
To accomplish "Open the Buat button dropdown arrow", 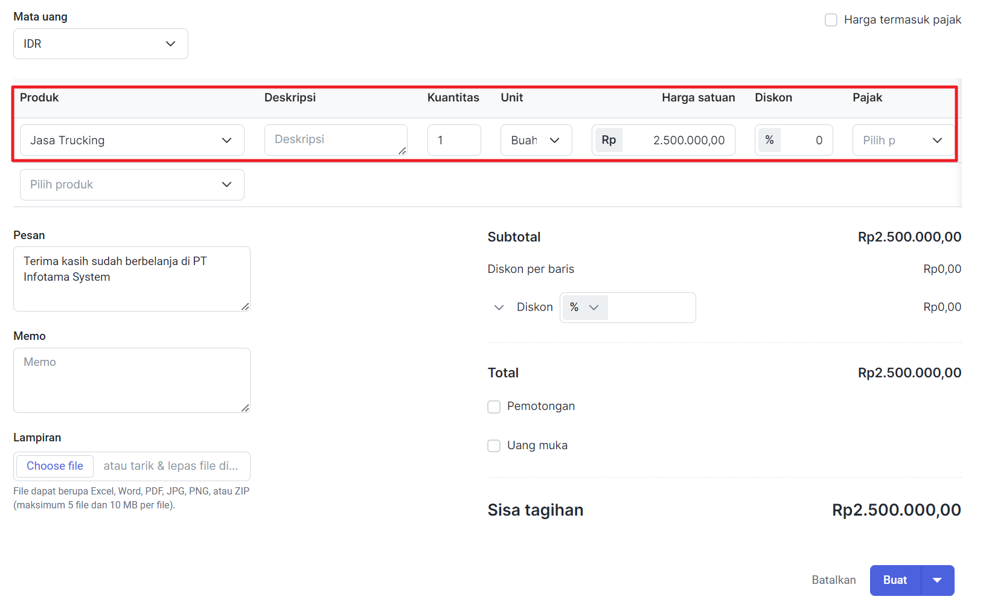I will pyautogui.click(x=937, y=581).
